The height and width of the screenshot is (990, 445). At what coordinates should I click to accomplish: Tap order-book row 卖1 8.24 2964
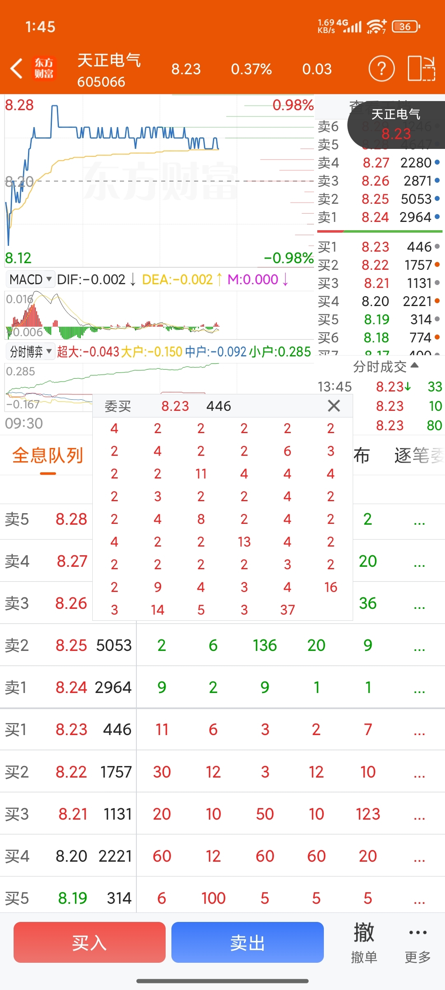pos(379,217)
